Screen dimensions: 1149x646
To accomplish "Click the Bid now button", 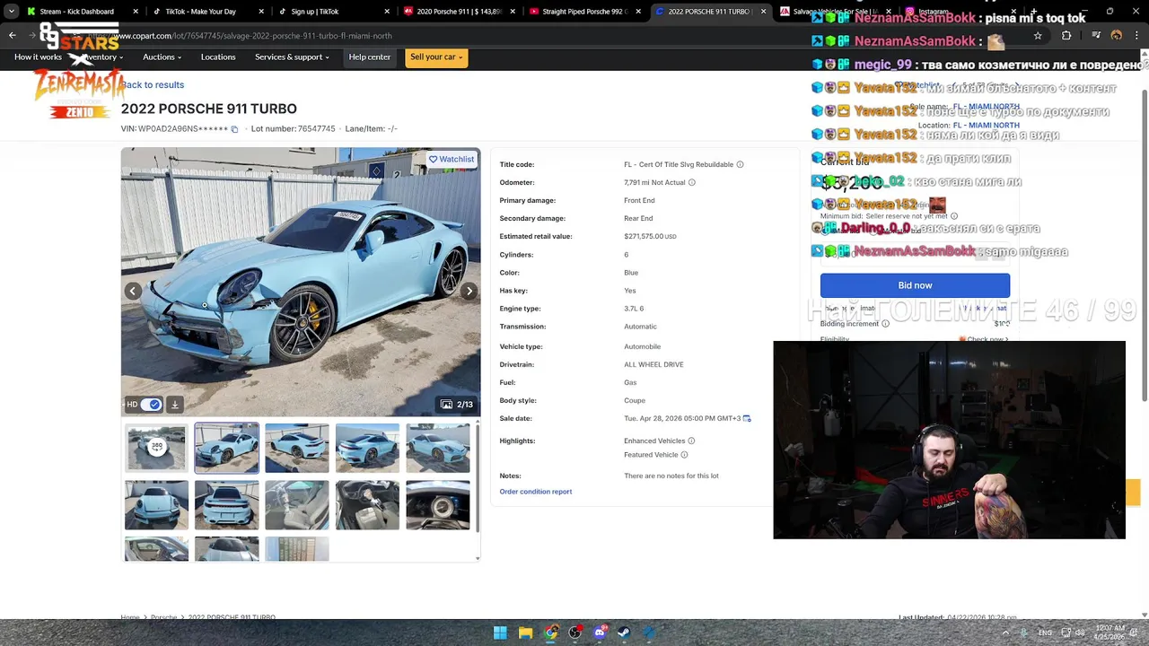I will pyautogui.click(x=915, y=285).
